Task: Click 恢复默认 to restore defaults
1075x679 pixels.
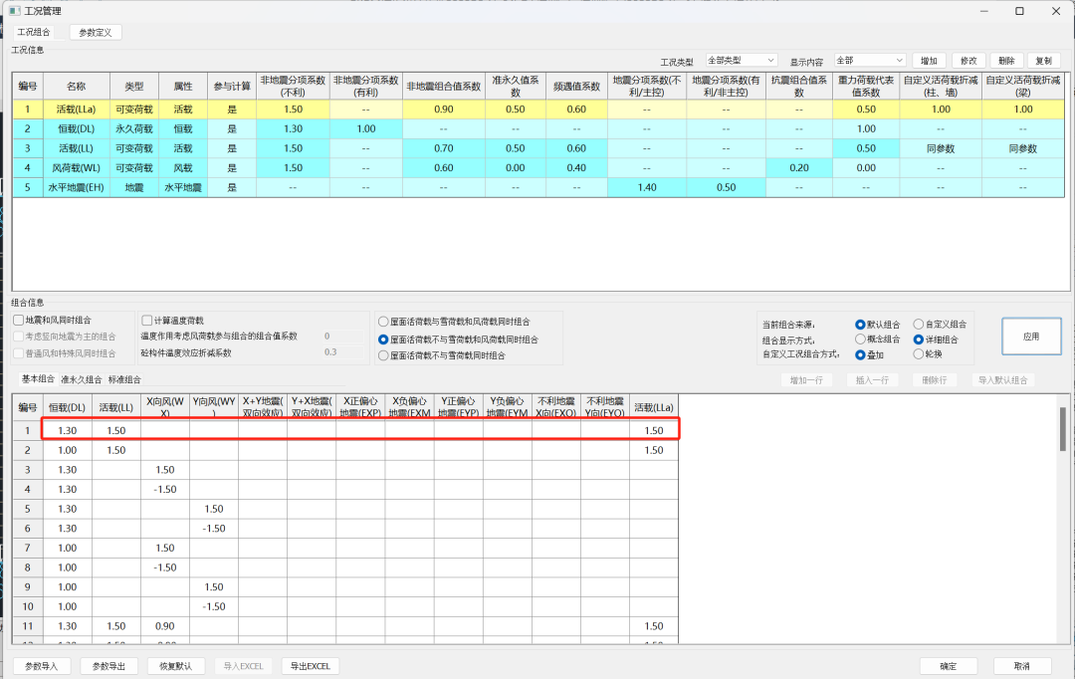Action: [x=174, y=666]
